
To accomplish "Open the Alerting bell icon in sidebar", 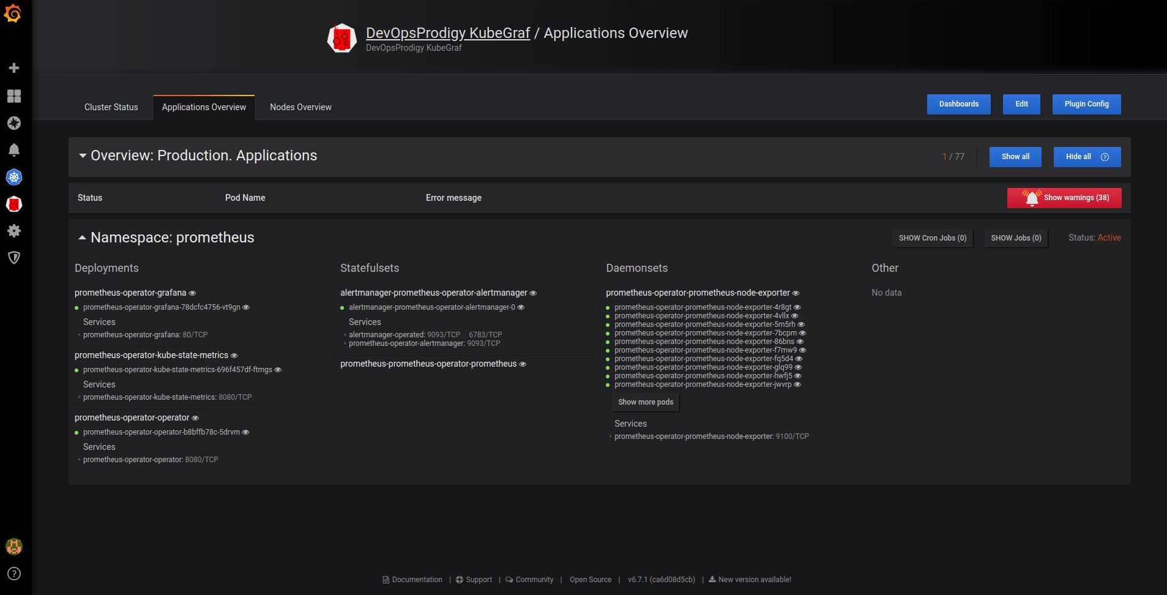I will [14, 150].
